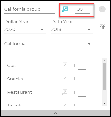Click the event list scrollbar up arrow
The height and width of the screenshot is (117, 111).
pyautogui.click(x=104, y=61)
